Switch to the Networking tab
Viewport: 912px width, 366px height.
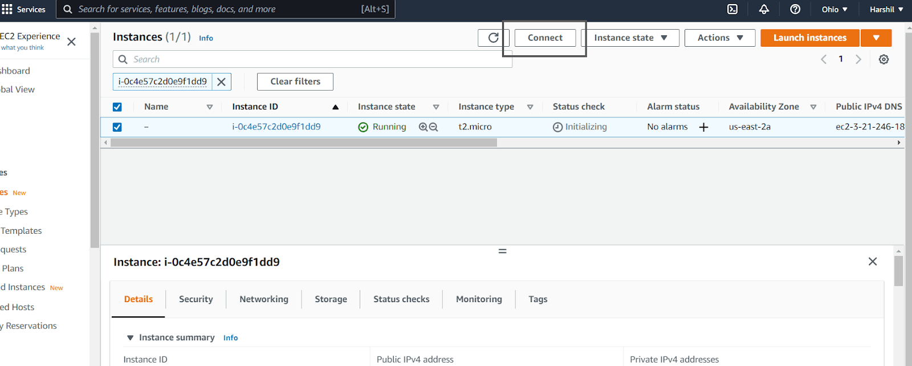pos(264,299)
